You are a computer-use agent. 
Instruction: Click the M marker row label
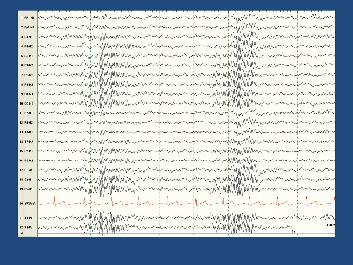click(x=22, y=234)
